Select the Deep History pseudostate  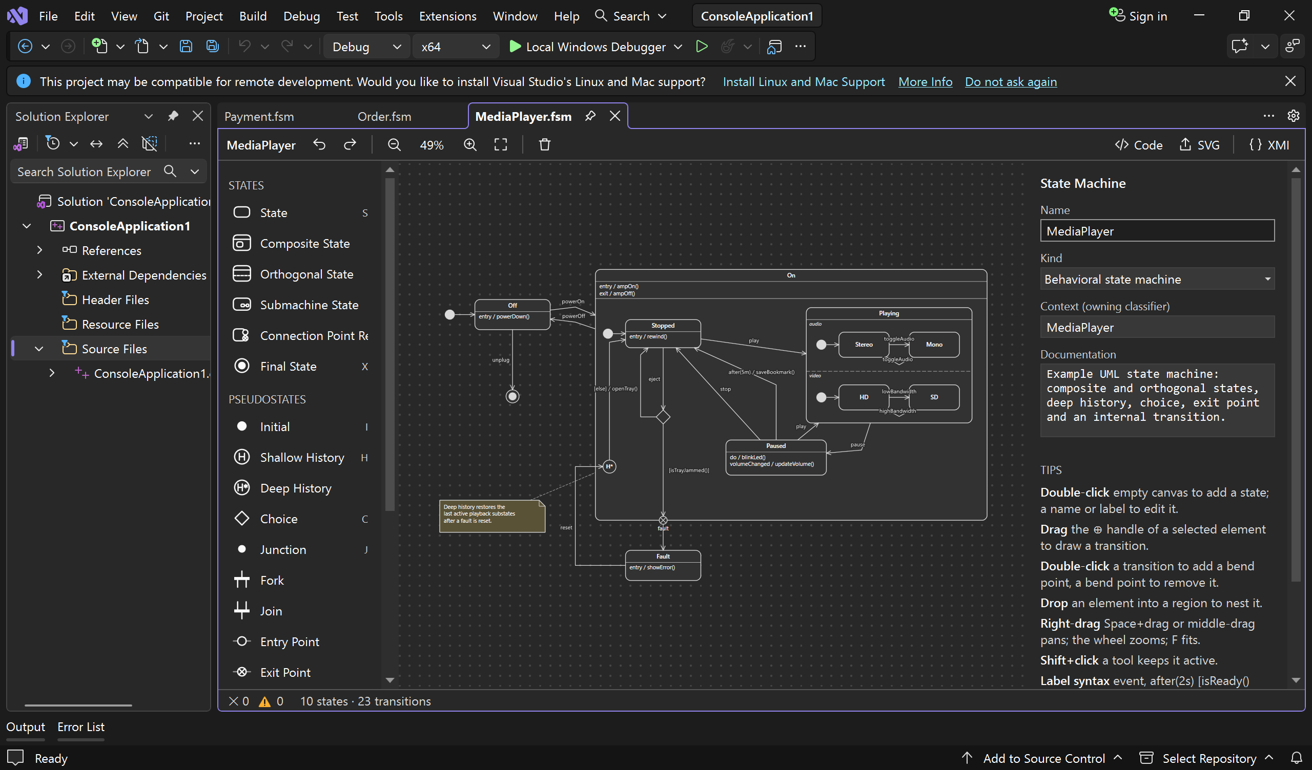[x=299, y=488]
